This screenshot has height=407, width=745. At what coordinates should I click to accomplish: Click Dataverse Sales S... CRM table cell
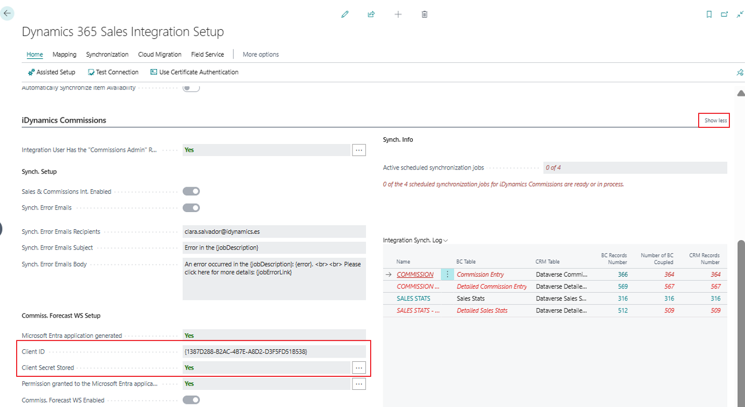[561, 298]
